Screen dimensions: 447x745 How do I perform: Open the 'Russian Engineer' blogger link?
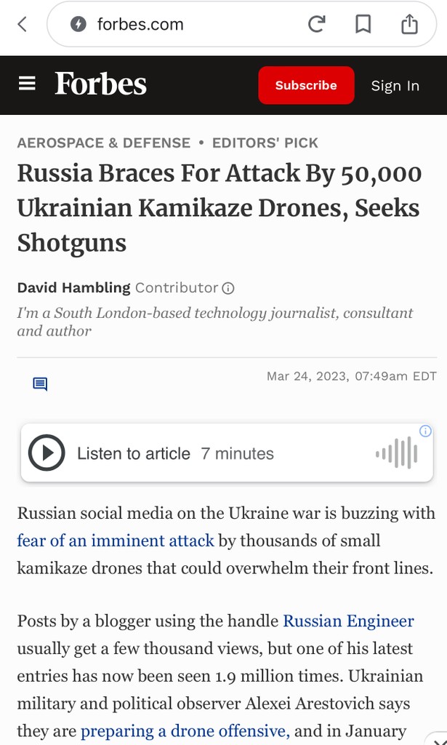(348, 621)
